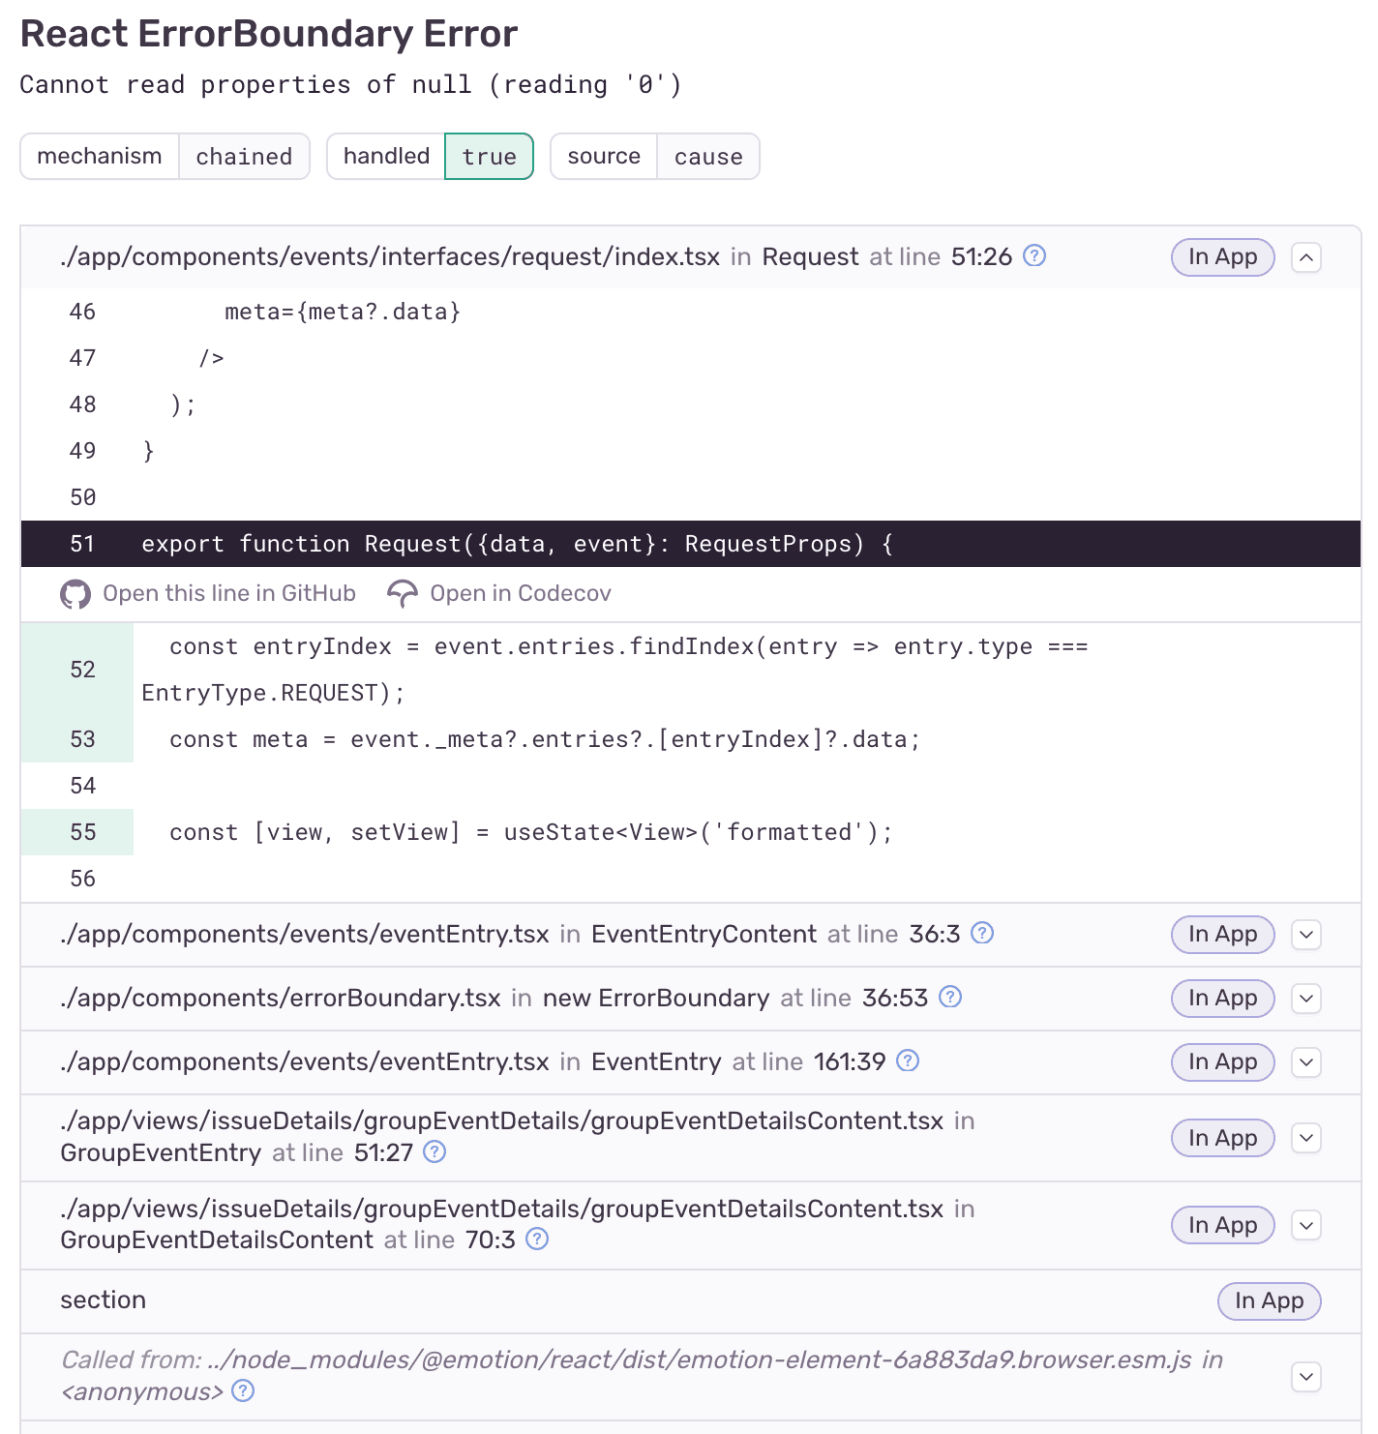Open help icon for GroupEventEntry line 51:27
Viewport: 1378px width, 1434px height.
click(x=434, y=1152)
